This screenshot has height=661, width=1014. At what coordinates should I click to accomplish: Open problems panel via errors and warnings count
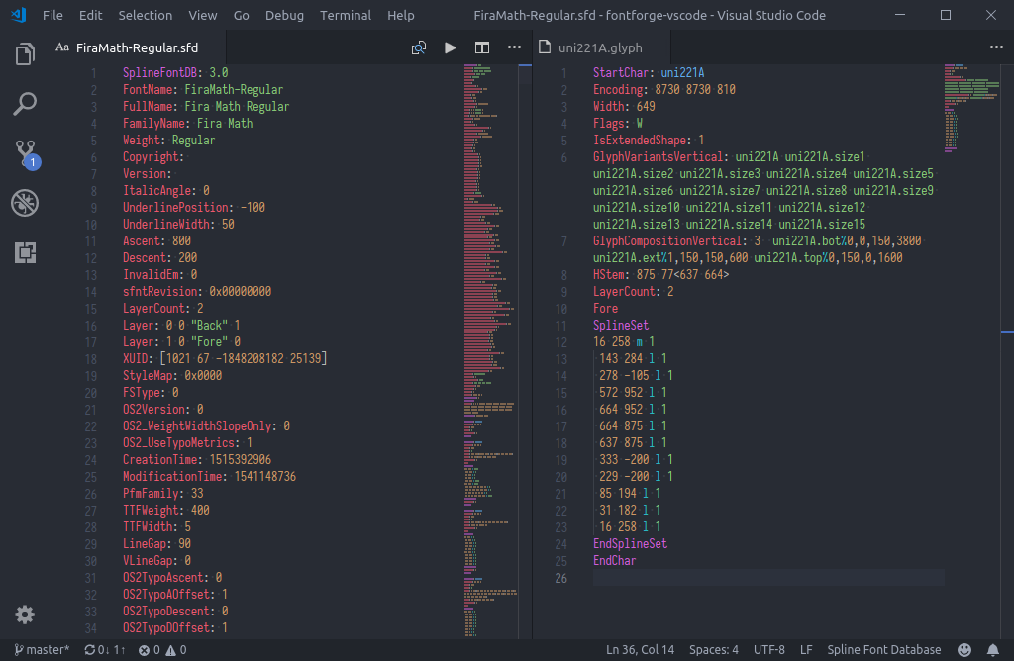(x=162, y=649)
